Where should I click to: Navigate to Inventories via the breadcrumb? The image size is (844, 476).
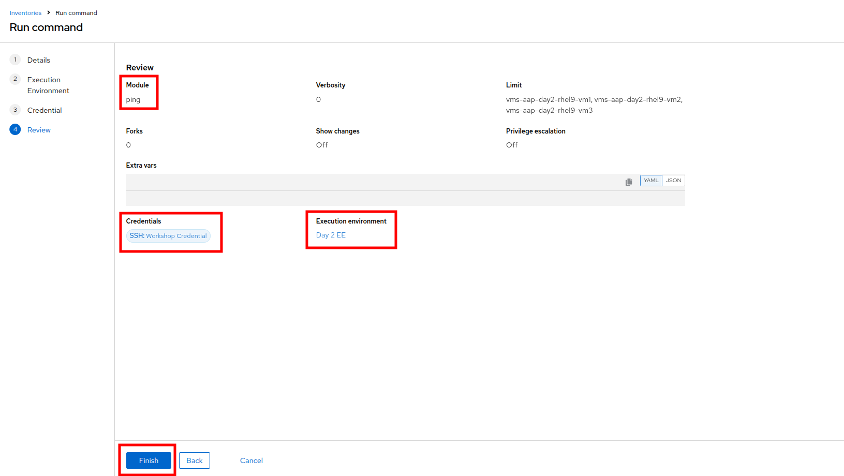(25, 13)
